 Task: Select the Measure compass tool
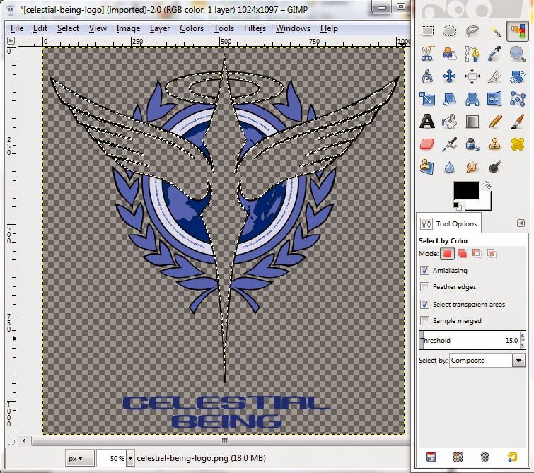[x=427, y=76]
